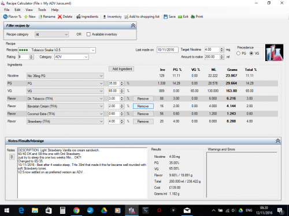The image size is (289, 216).
Task: Click Coconut Extra percentage field
Action: click(114, 113)
